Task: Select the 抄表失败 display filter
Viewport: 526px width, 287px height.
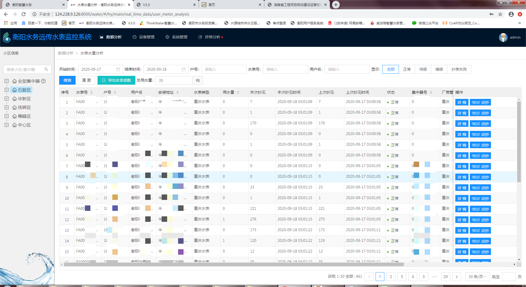Action: 459,69
